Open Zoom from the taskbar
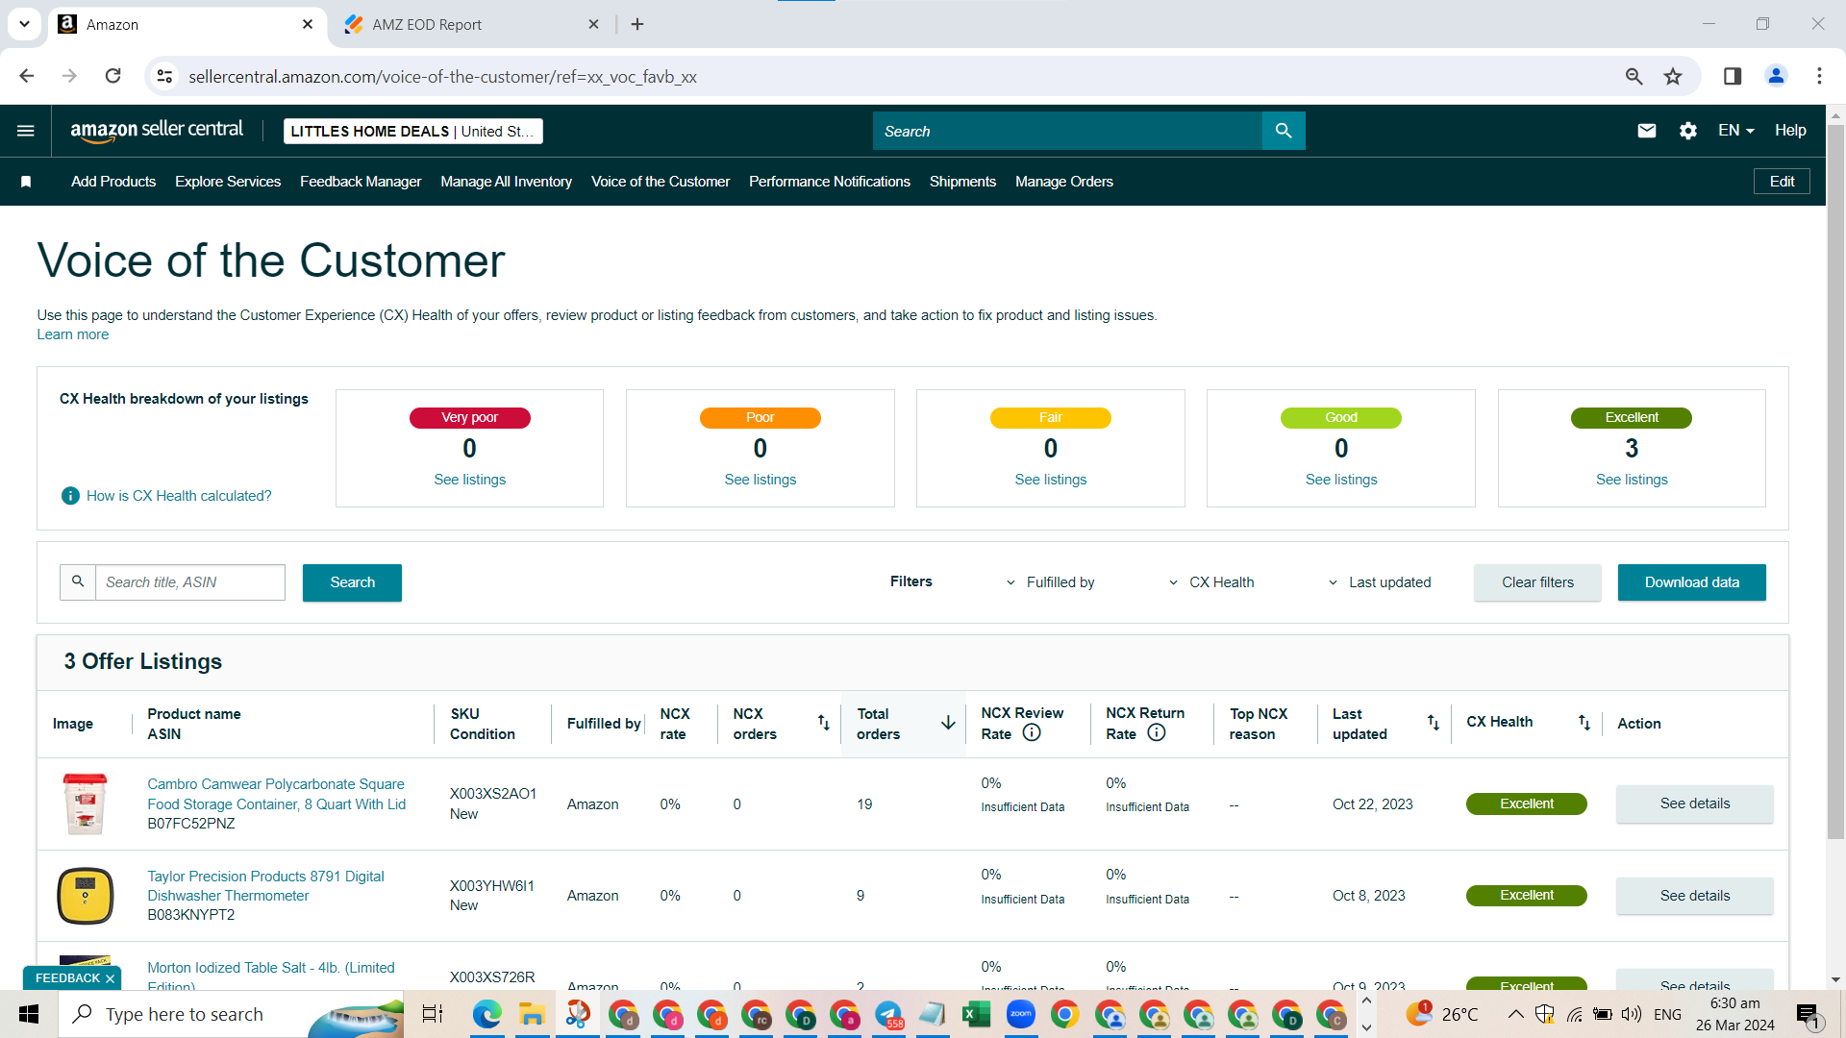1846x1038 pixels. pyautogui.click(x=1021, y=1014)
